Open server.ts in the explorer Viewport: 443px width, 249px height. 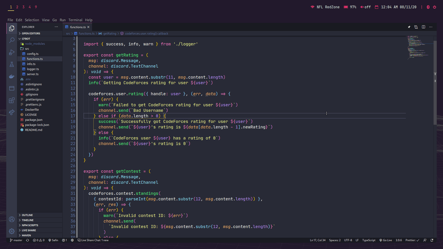33,74
